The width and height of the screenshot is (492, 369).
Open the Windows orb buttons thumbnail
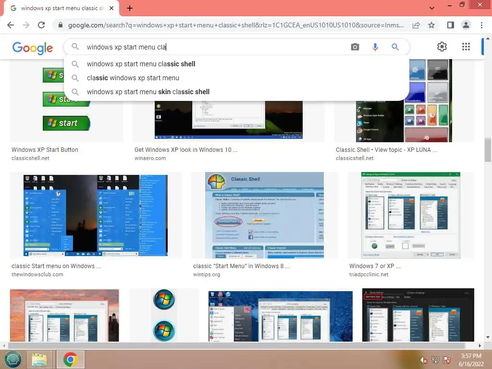click(164, 315)
